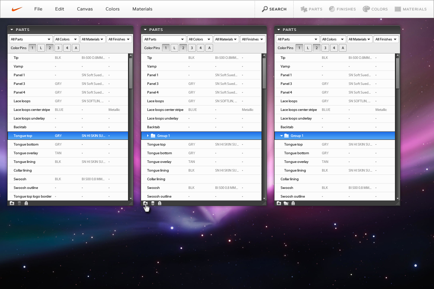Collapse Group 1 folder in right panel
Viewport: 434px width, 289px height.
pyautogui.click(x=281, y=136)
